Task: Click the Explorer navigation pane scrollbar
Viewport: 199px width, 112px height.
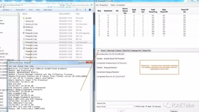Action: [19, 37]
